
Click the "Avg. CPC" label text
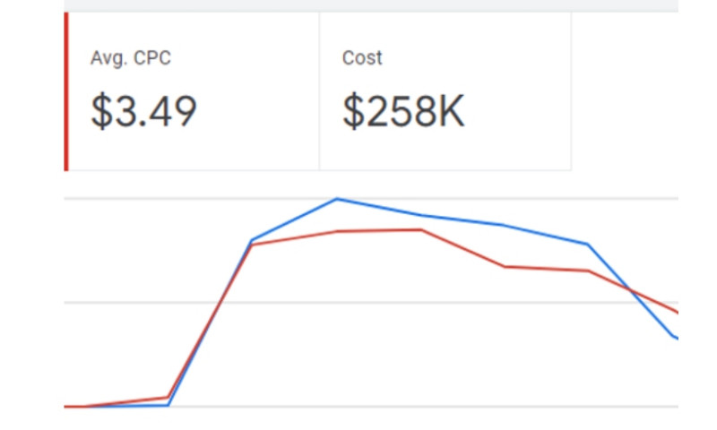(x=131, y=59)
